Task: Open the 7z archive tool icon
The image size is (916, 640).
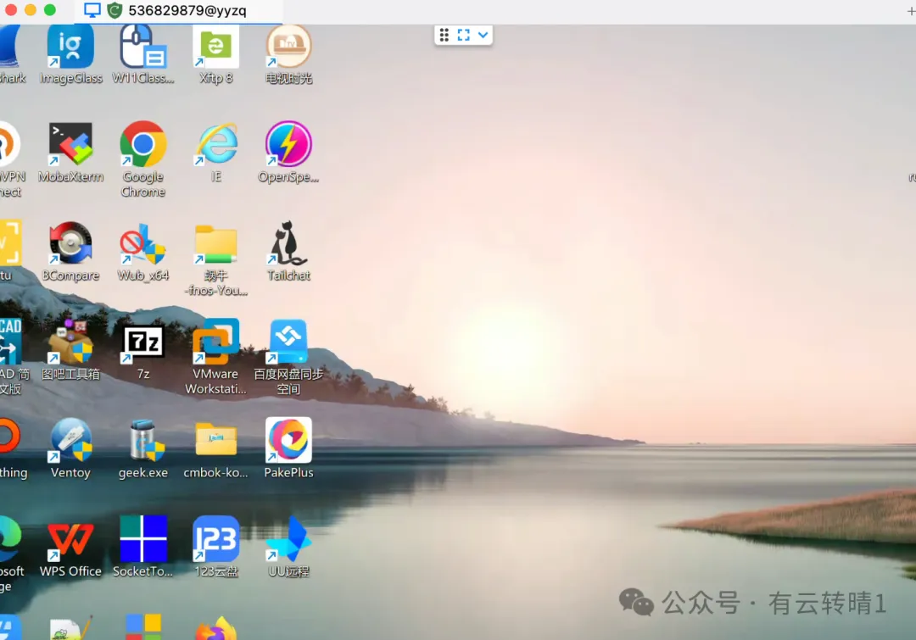Action: 142,342
